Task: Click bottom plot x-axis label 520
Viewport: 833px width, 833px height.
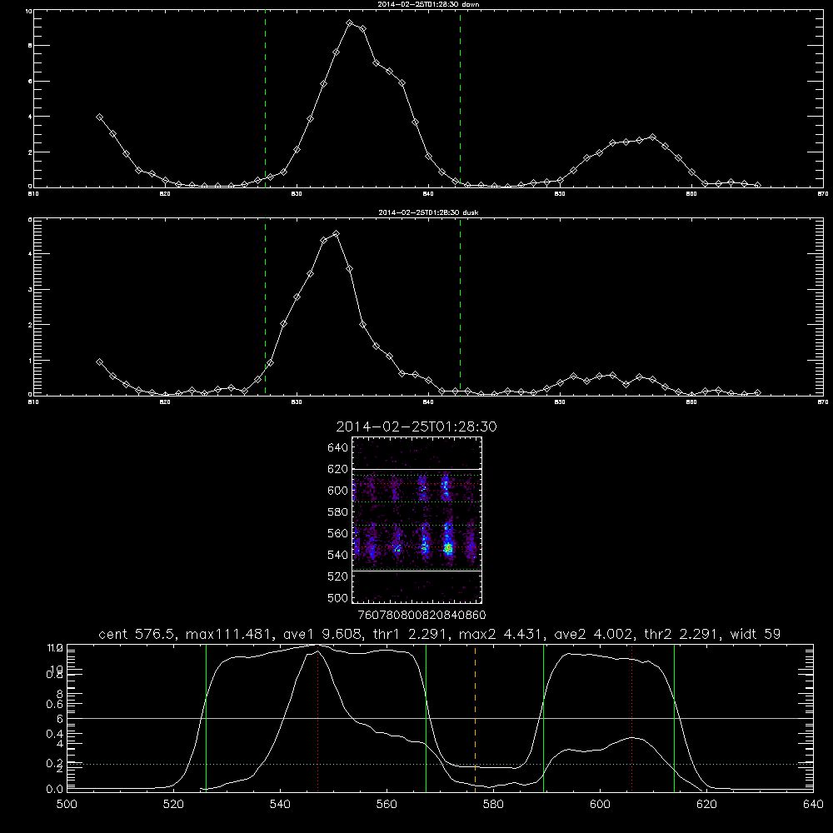Action: tap(173, 805)
